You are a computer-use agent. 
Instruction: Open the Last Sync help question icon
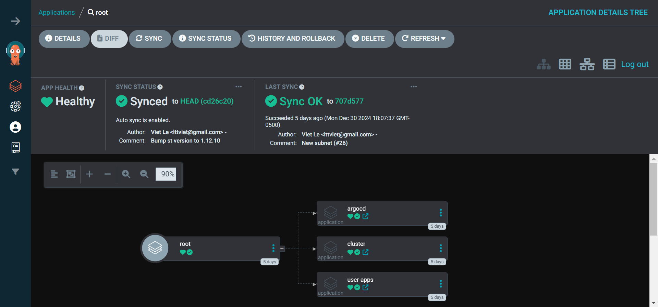pos(302,87)
